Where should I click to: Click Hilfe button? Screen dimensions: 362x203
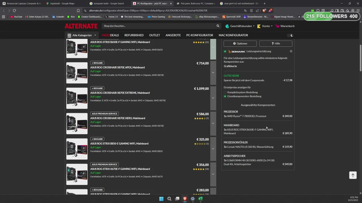(276, 43)
